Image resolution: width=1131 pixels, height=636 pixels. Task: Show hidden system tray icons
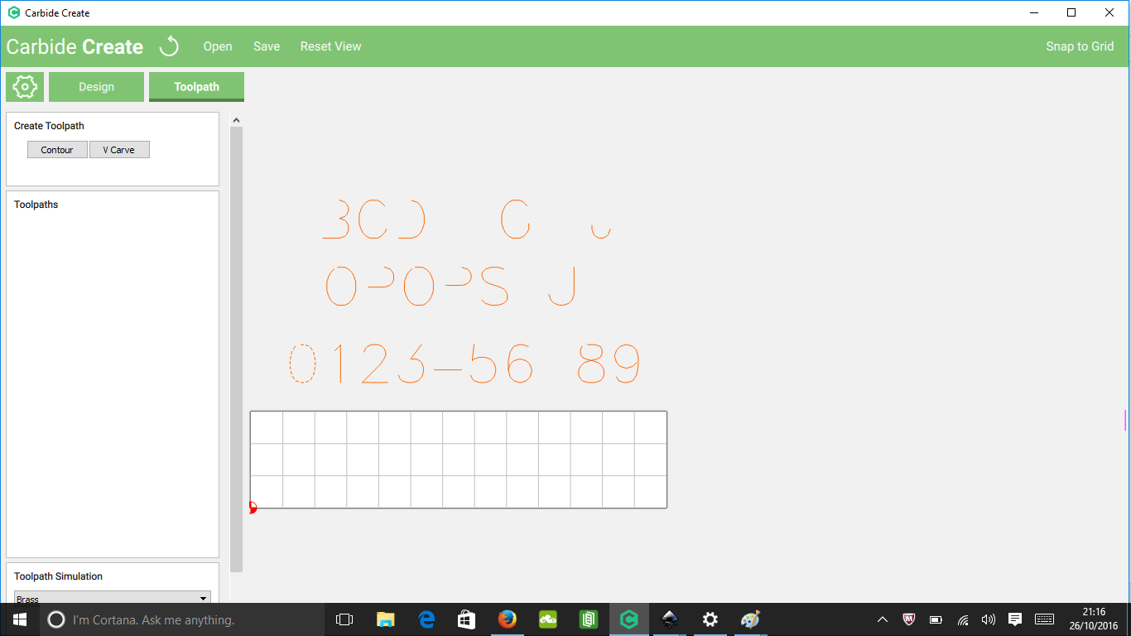pos(883,619)
